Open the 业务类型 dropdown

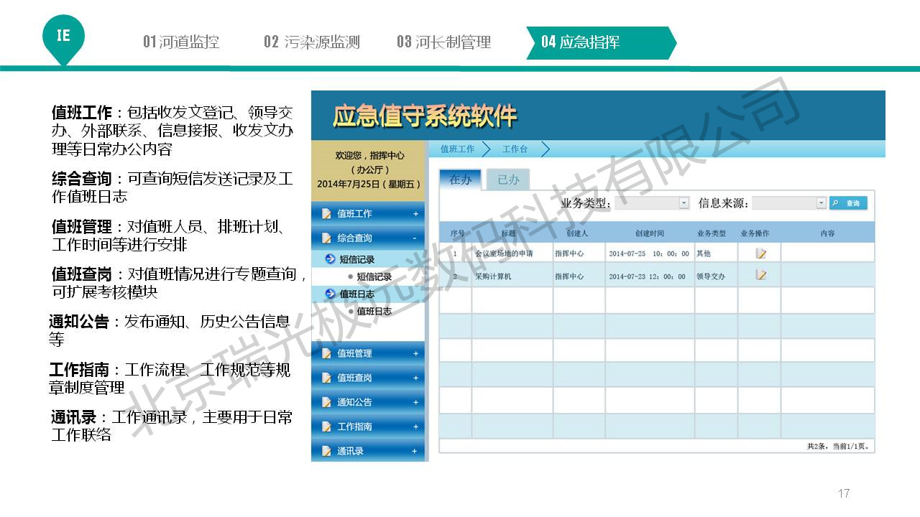[x=684, y=203]
